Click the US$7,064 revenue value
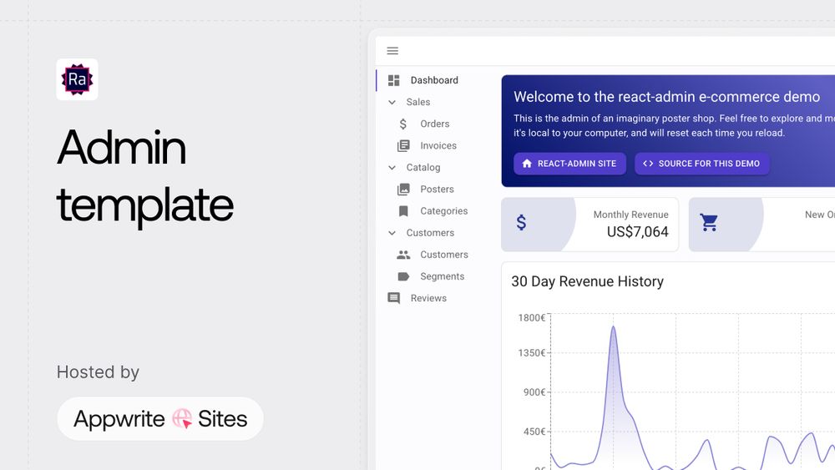 (637, 232)
